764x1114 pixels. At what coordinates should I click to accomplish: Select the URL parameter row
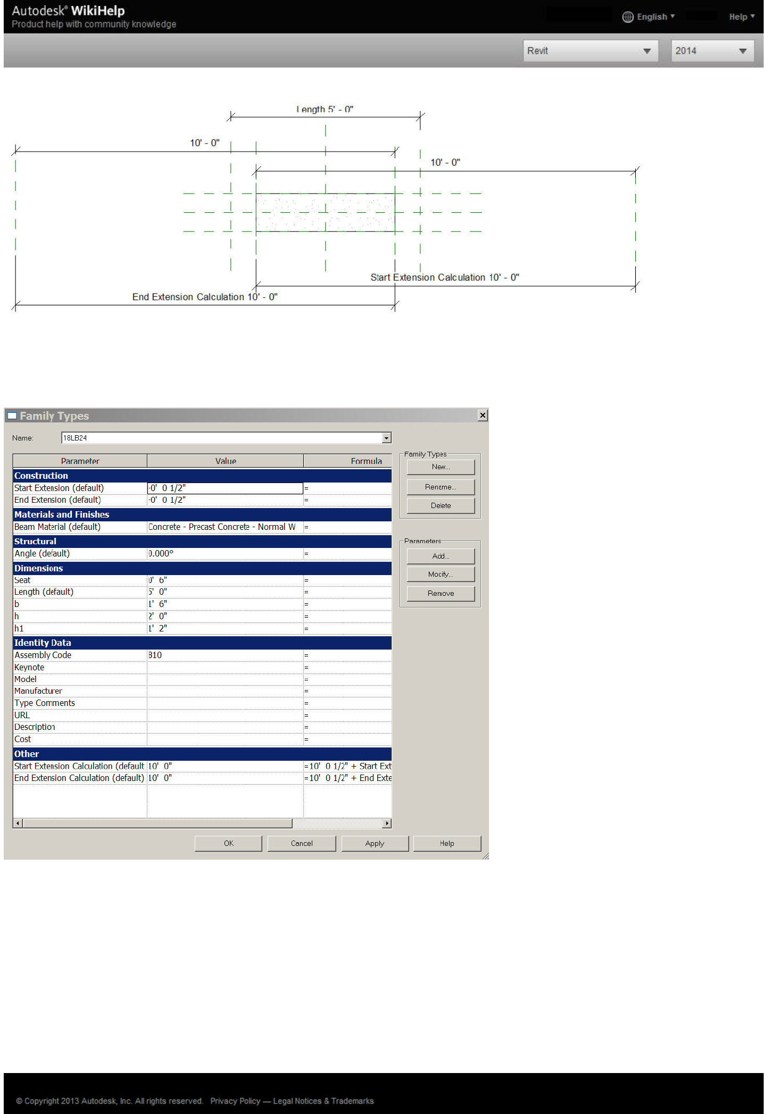(202, 716)
